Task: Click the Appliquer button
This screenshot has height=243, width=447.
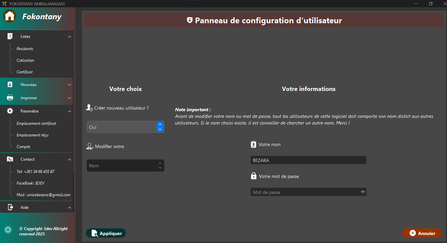Action: click(x=106, y=233)
